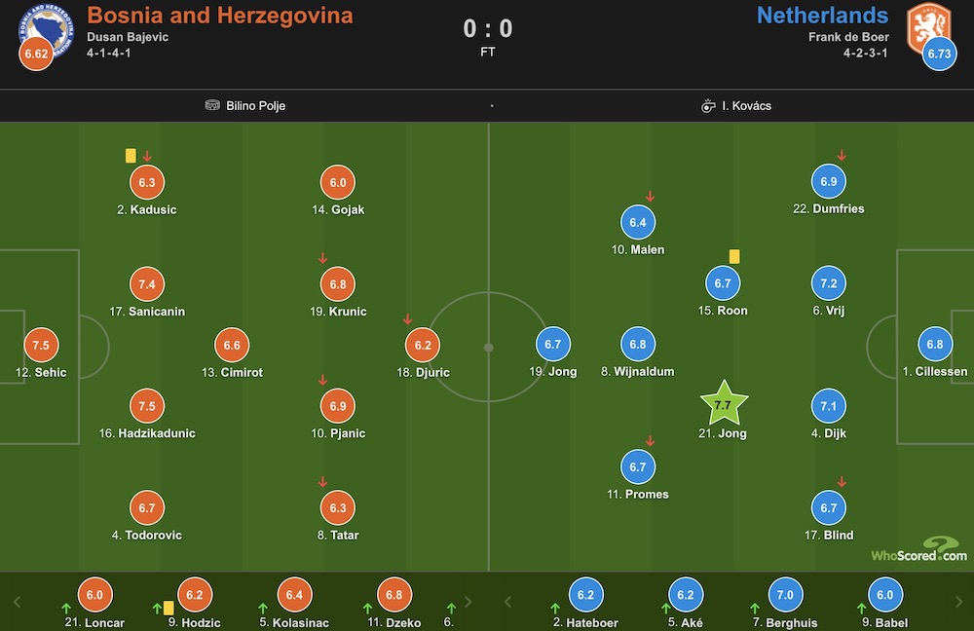The image size is (974, 631).
Task: Click the yellow card above Kadusic
Action: tap(131, 156)
